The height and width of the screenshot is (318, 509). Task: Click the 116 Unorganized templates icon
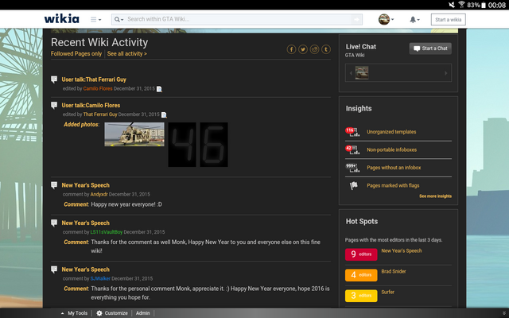352,132
